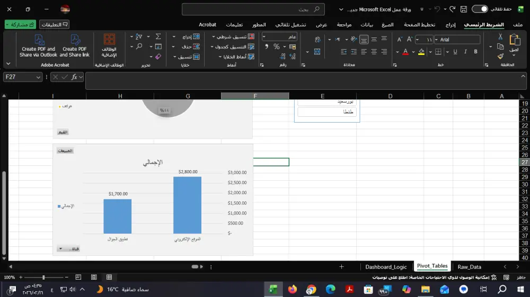Image resolution: width=530 pixels, height=297 pixels.
Task: Toggle Italic formatting
Action: pyautogui.click(x=465, y=52)
